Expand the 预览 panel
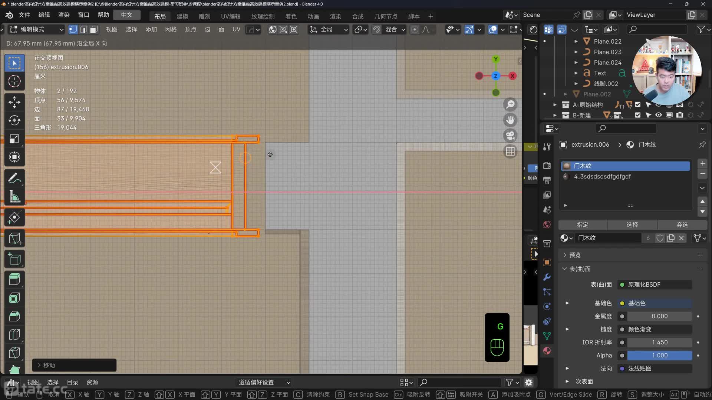The width and height of the screenshot is (712, 400). coord(575,255)
